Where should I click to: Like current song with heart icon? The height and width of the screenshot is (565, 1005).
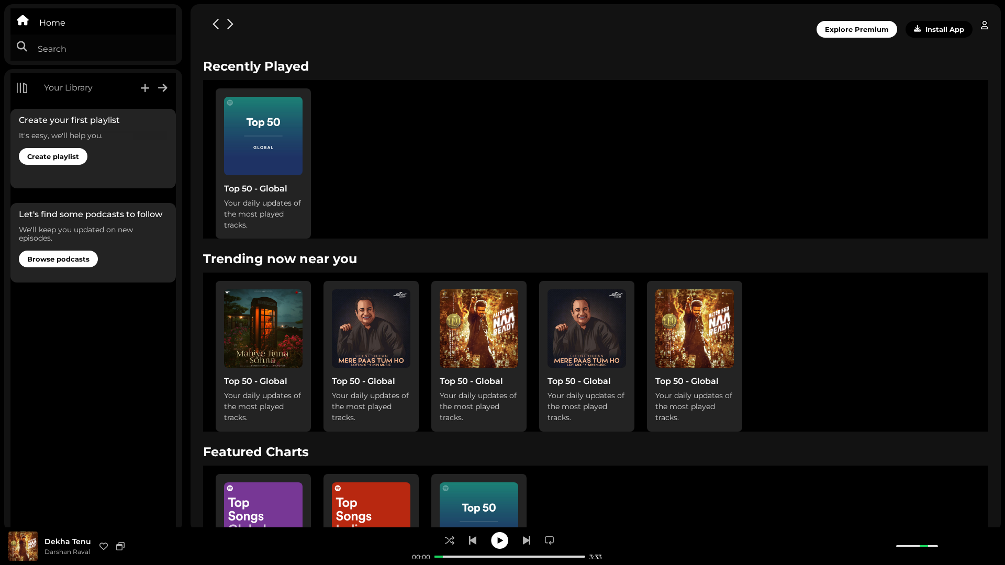(104, 546)
